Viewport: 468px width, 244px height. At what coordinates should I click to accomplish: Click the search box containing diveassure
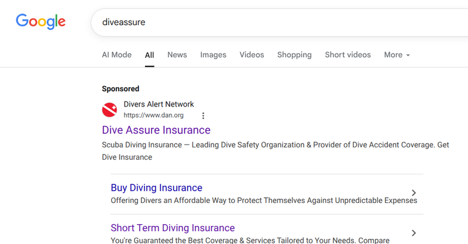[280, 22]
